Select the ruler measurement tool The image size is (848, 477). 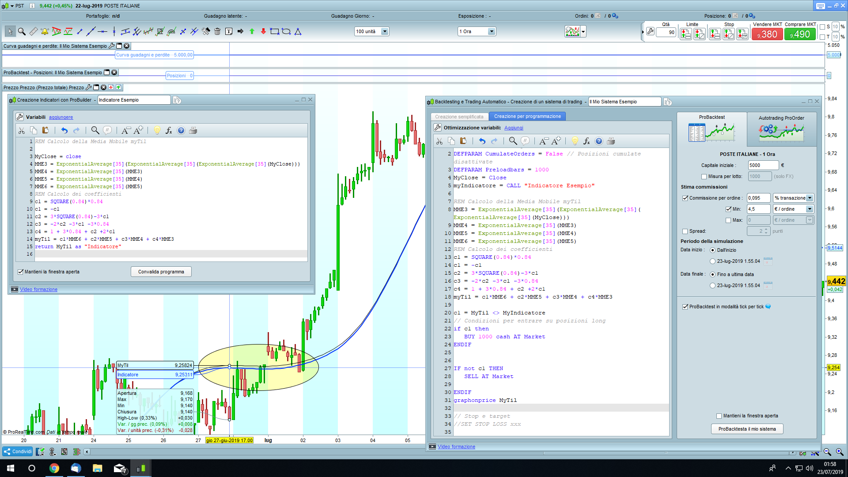(33, 31)
